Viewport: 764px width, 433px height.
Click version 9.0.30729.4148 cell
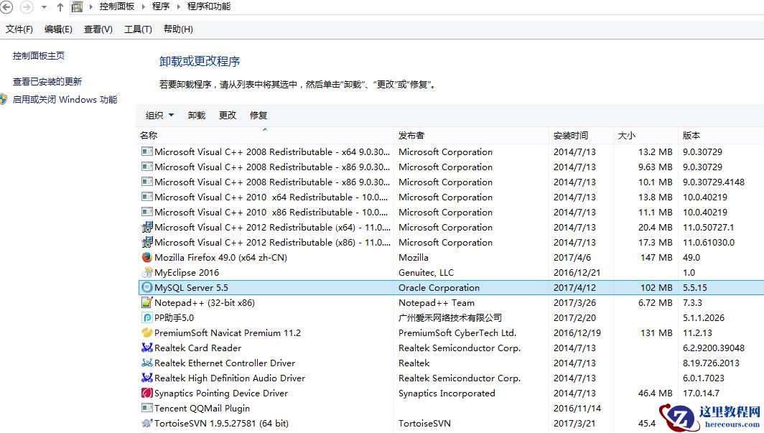pos(713,182)
